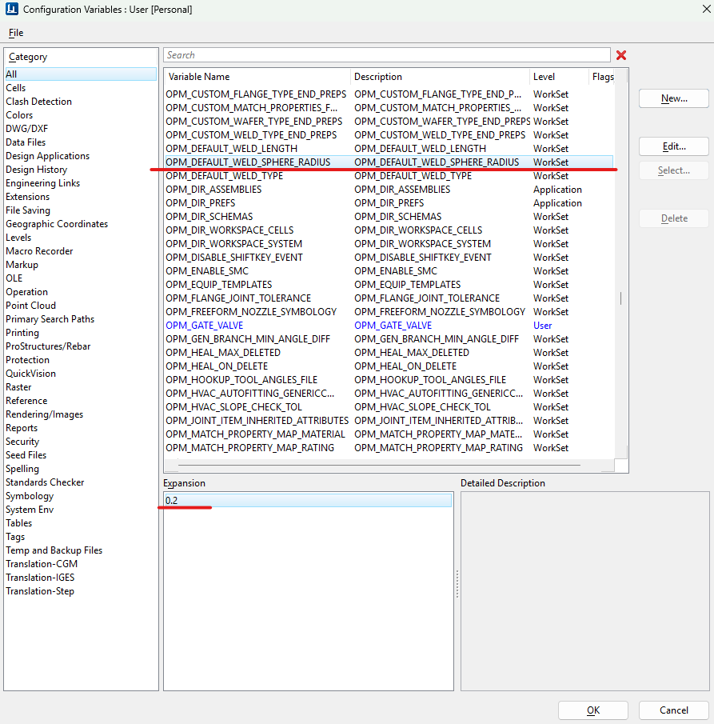This screenshot has height=724, width=714.
Task: Click the application icon in title bar
Action: coord(10,10)
